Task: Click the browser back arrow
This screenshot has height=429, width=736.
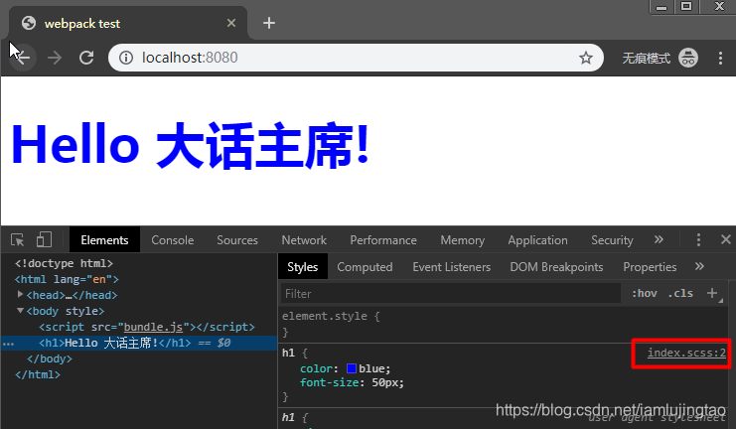Action: [23, 58]
